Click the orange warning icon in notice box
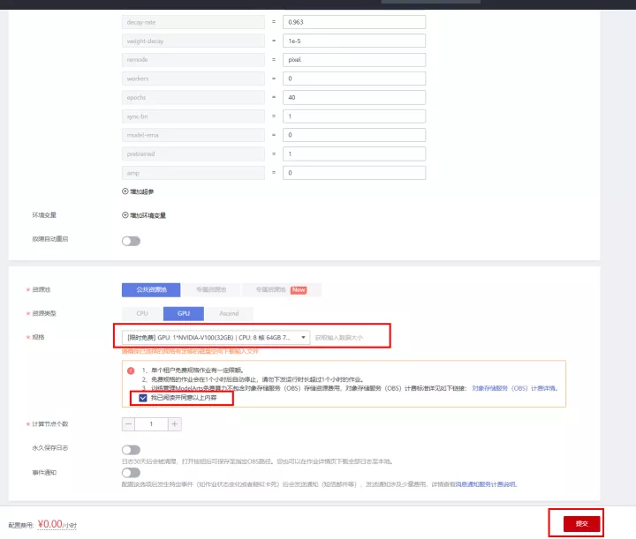The height and width of the screenshot is (539, 636). (131, 371)
